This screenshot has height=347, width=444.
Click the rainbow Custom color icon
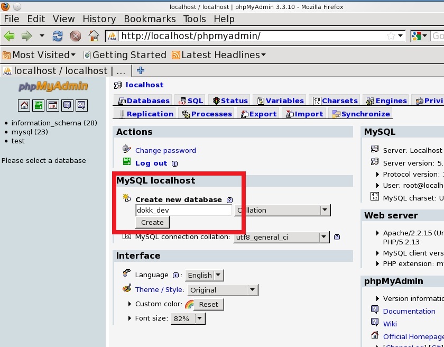[189, 304]
